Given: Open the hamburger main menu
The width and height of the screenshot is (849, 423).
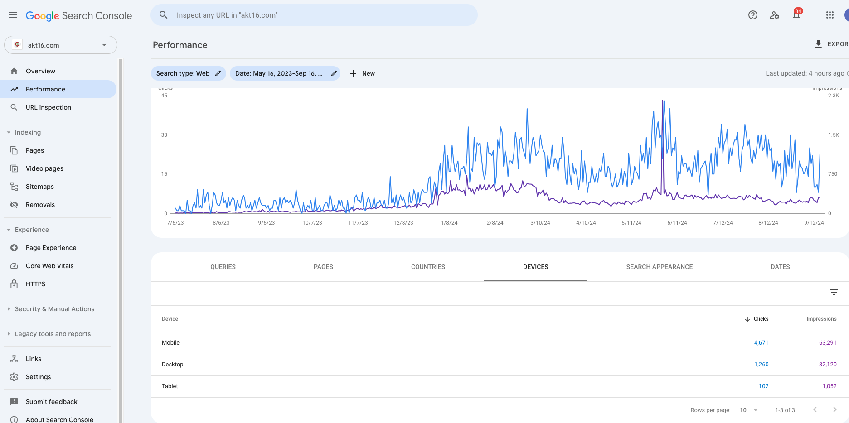Looking at the screenshot, I should coord(13,15).
